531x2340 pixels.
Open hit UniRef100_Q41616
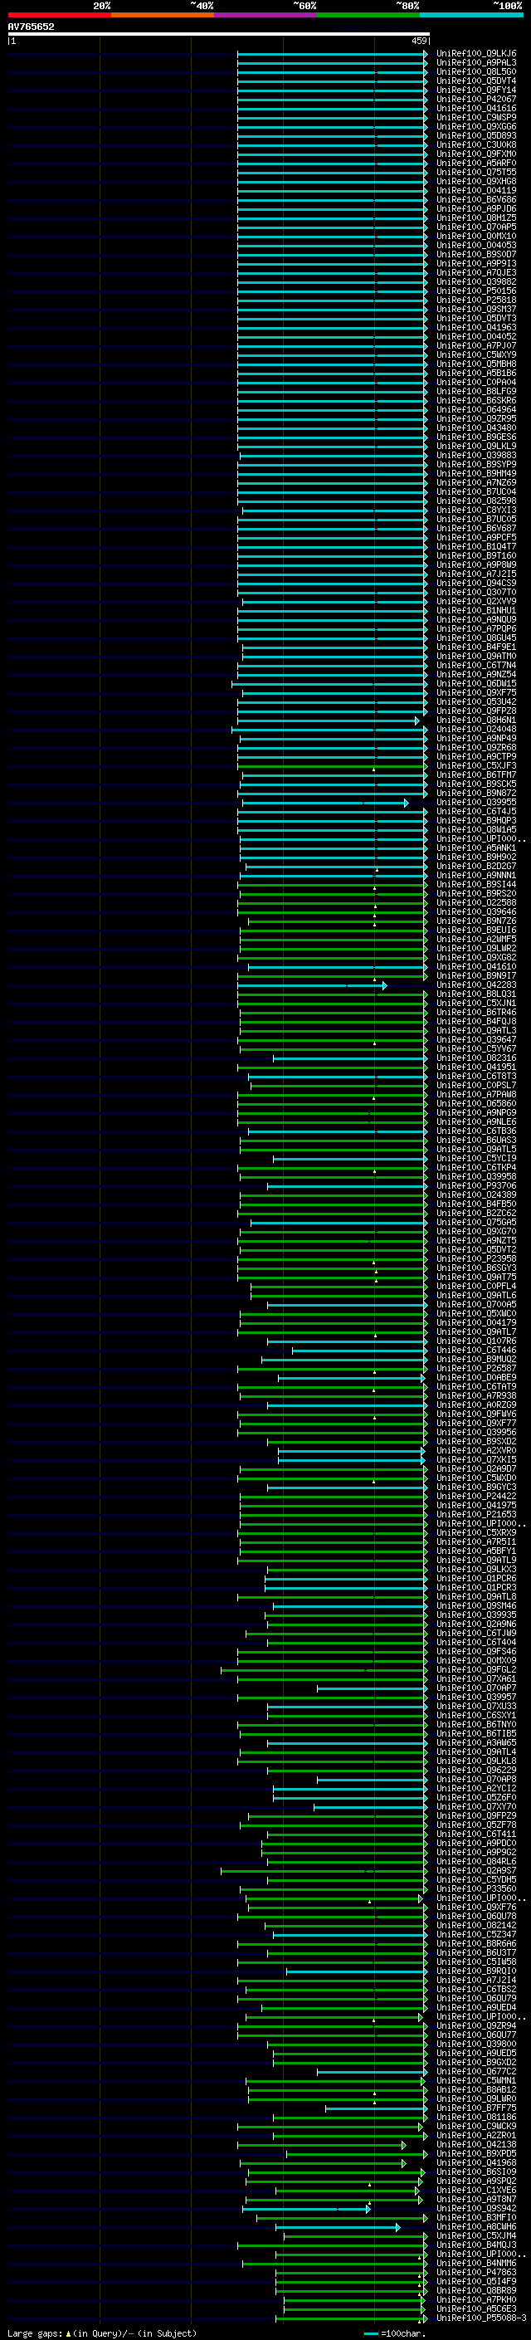click(x=476, y=108)
